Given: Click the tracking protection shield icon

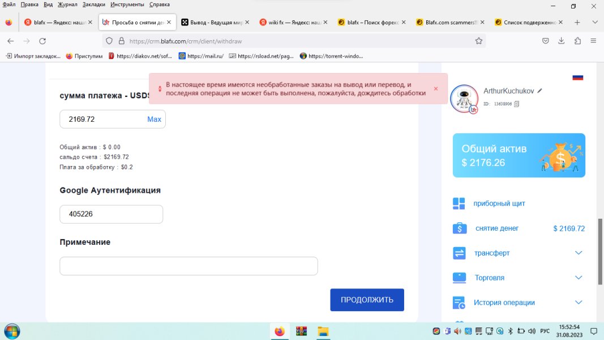Looking at the screenshot, I should (x=109, y=41).
